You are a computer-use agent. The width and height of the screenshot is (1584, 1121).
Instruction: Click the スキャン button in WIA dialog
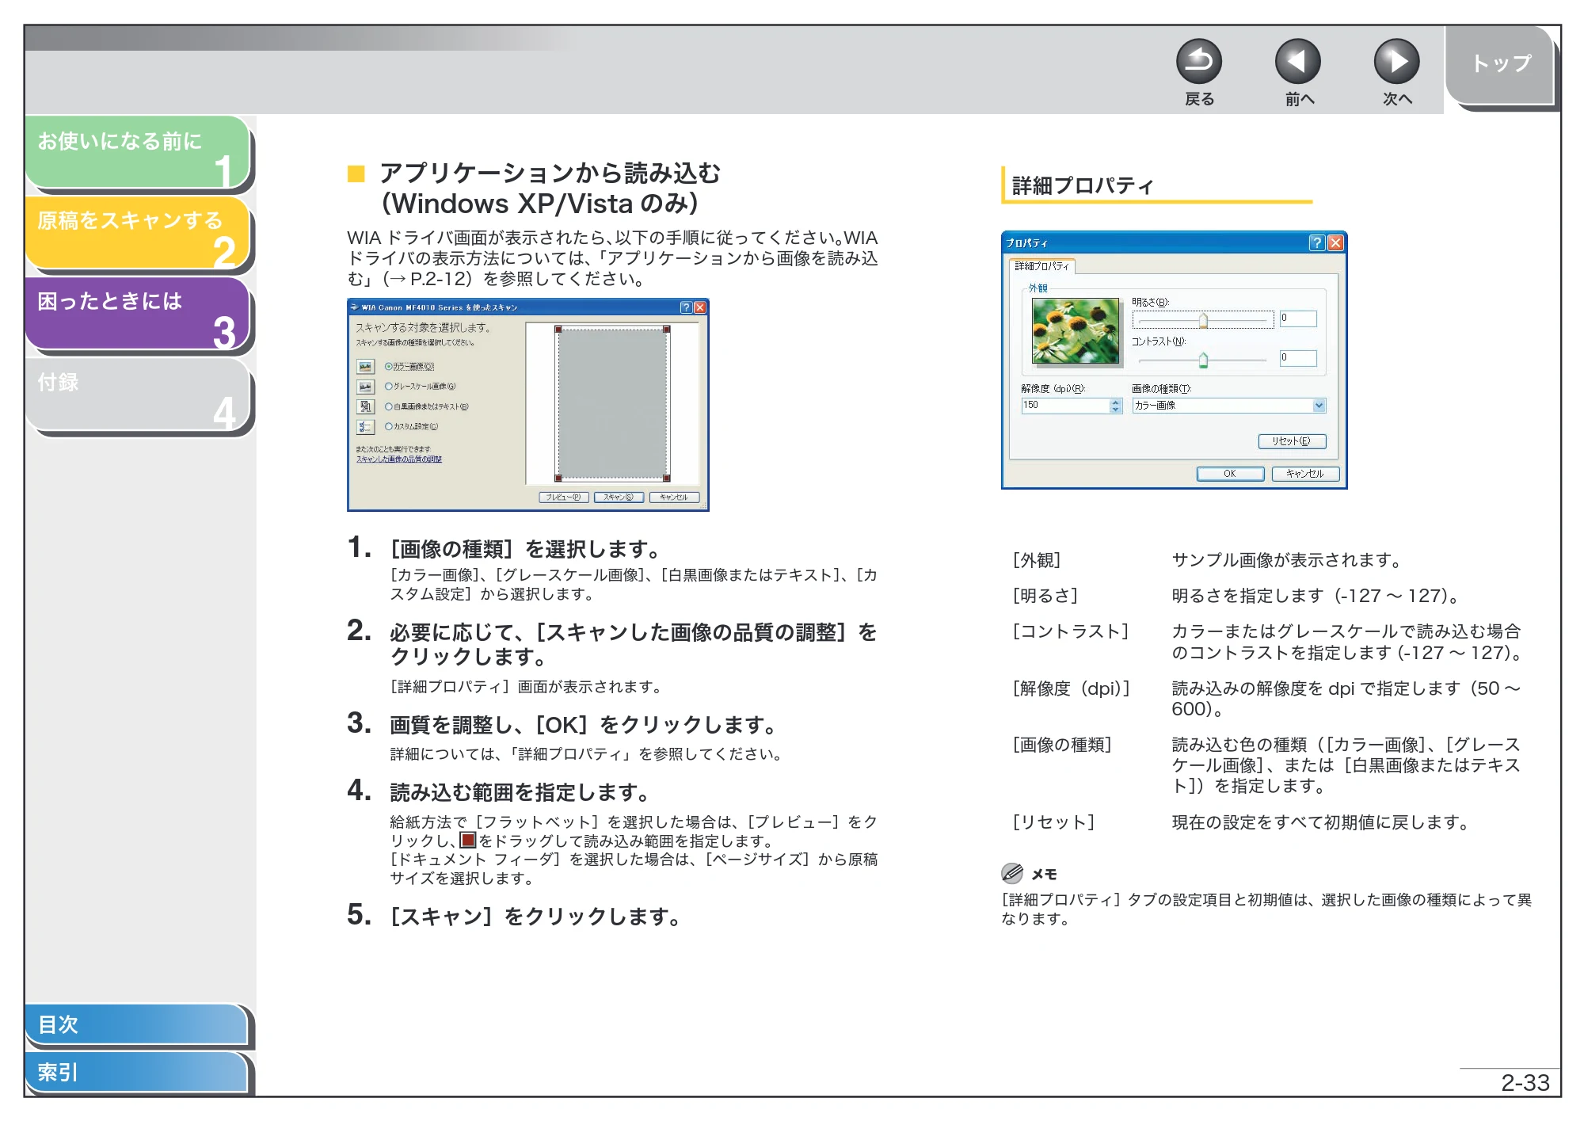point(619,498)
